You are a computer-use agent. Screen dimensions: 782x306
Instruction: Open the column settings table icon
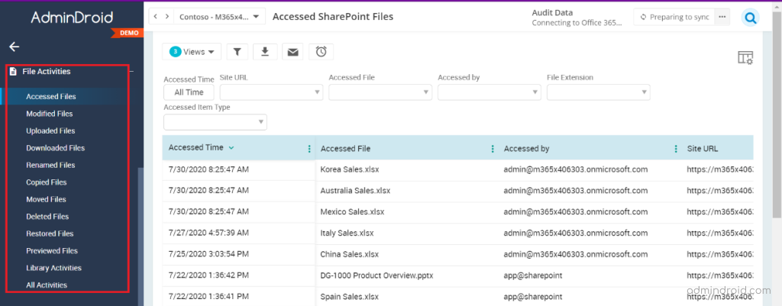pyautogui.click(x=745, y=58)
